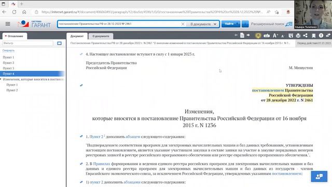
Task: Open highlighted 'постановлением' link under УТВЕРЖДЕНЫ
Action: (x=268, y=90)
